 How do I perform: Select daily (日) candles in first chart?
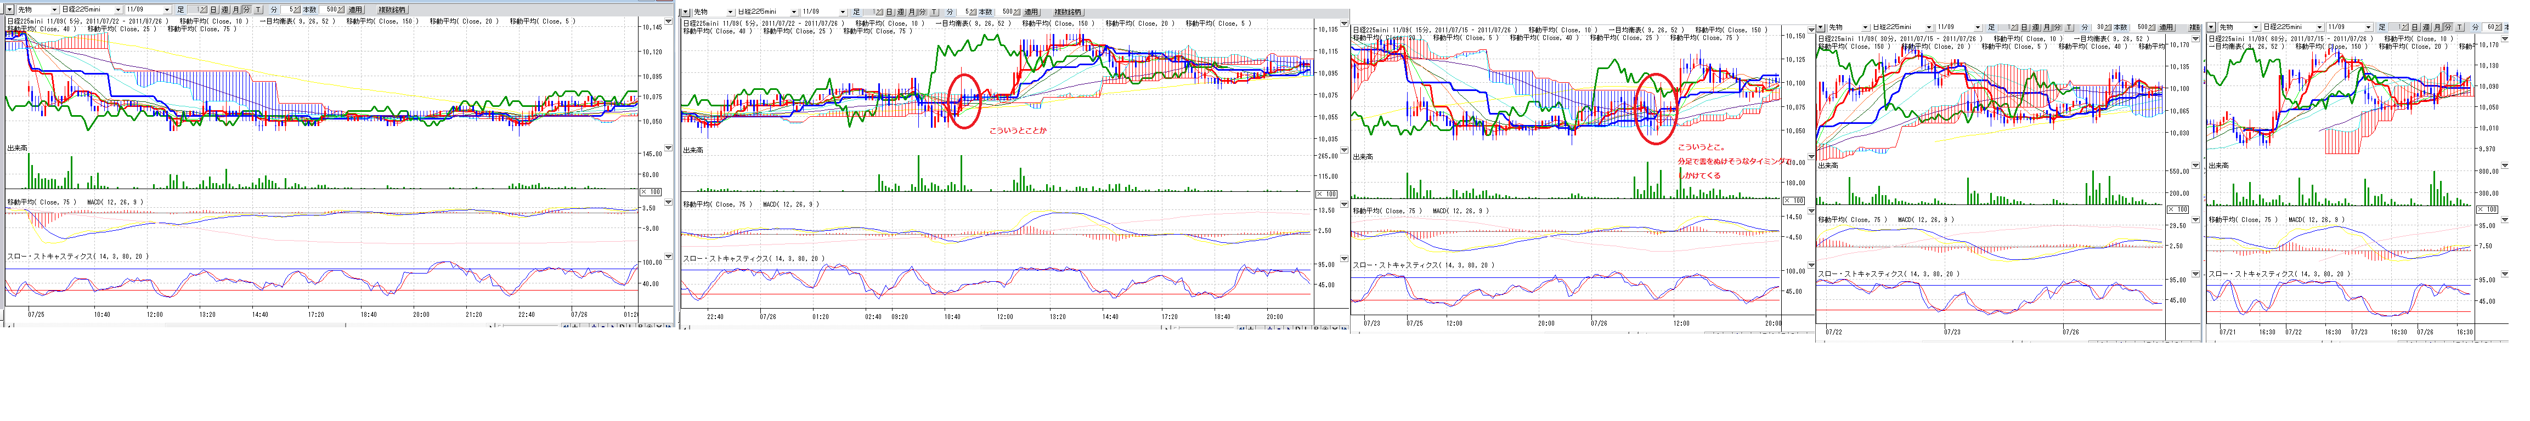pos(213,10)
